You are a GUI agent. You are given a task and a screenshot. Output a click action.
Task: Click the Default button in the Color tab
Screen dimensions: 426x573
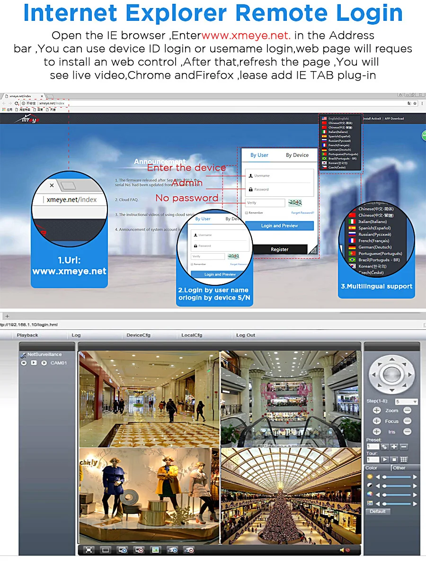[x=378, y=511]
